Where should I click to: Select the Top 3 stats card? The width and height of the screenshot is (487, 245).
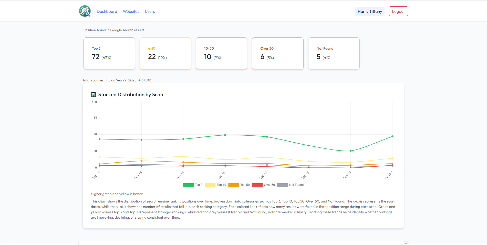[x=109, y=53]
